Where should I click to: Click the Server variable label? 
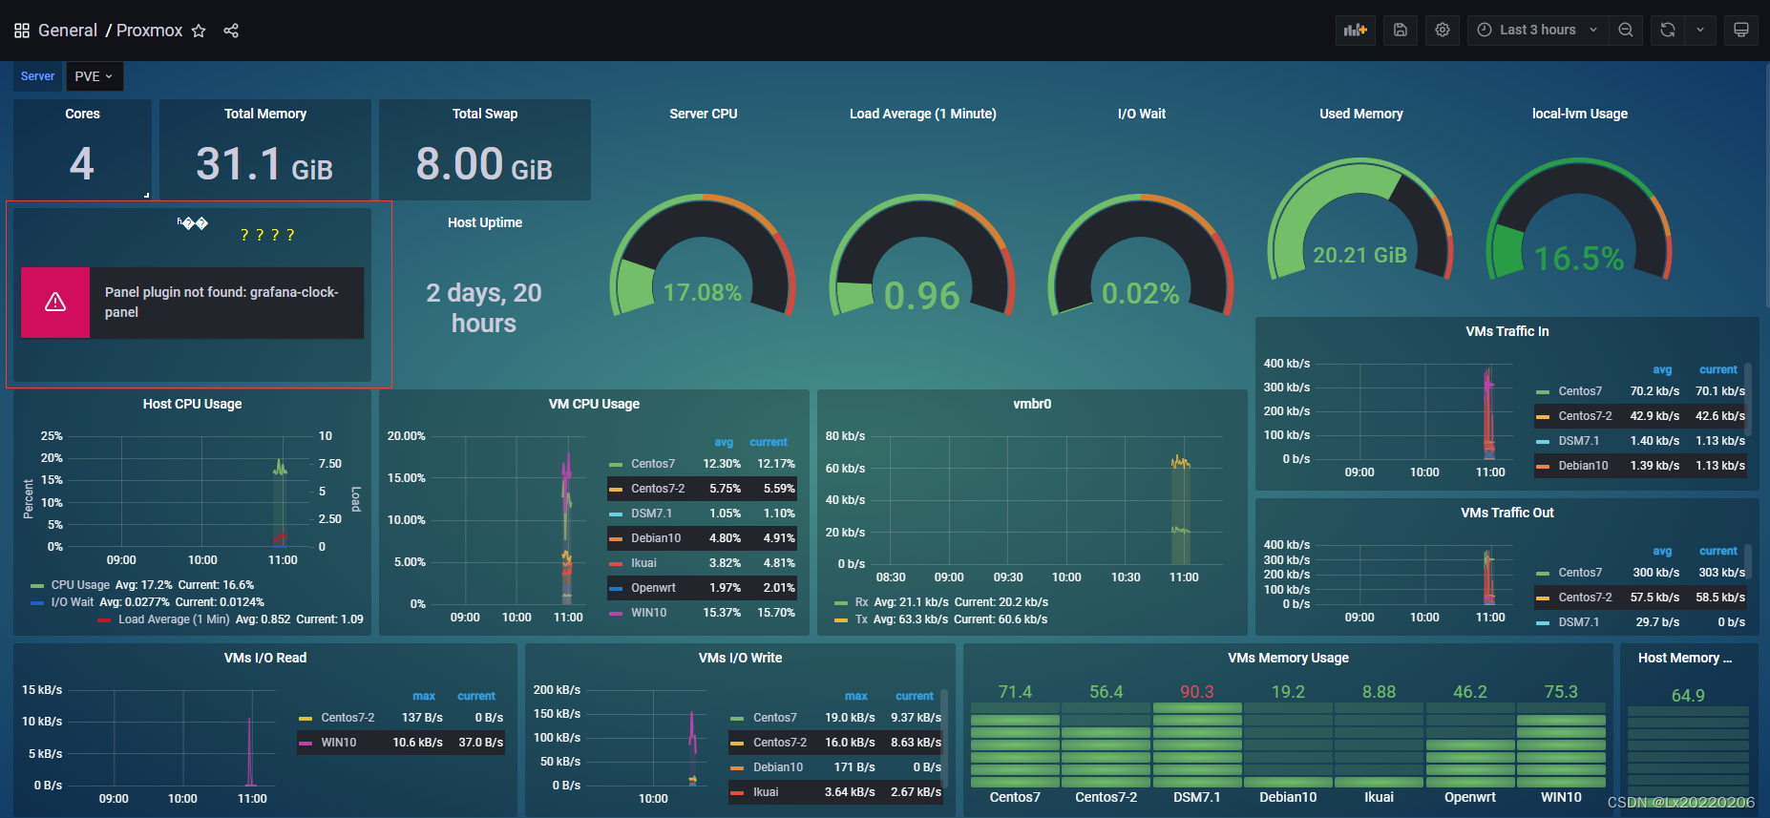coord(38,76)
